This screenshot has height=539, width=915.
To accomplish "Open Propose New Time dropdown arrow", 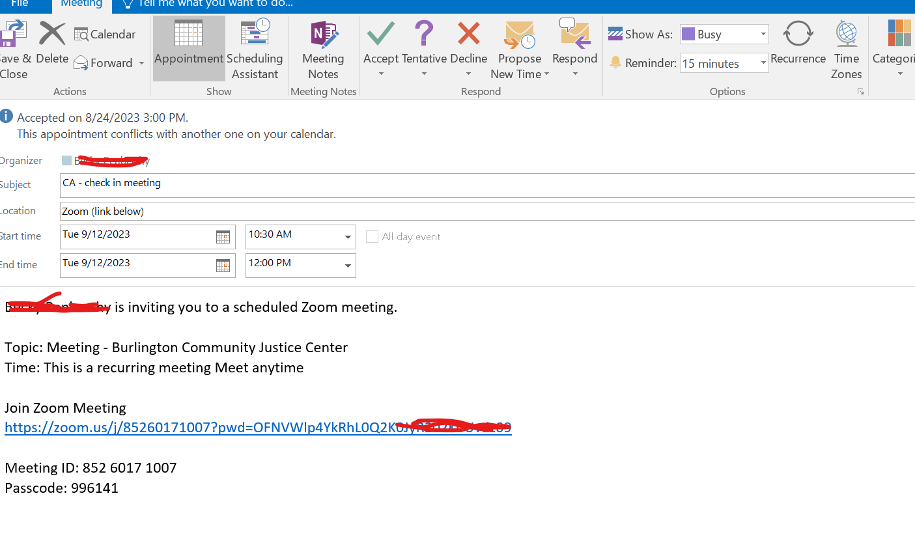I will [546, 74].
